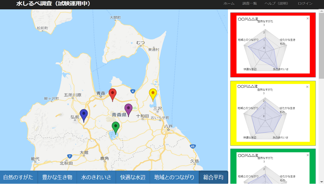Click the 東通村 label on the map
This screenshot has height=184, width=324.
(x=154, y=49)
